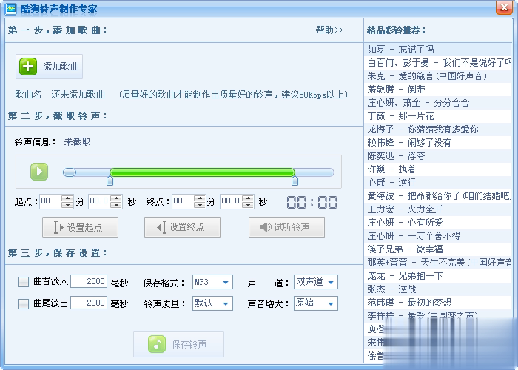518x370 pixels.
Task: Select 丁薇 - 那一片花
Action: point(438,116)
